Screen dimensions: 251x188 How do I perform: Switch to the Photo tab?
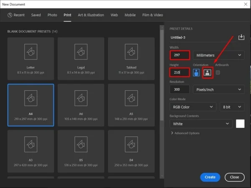(x=52, y=15)
